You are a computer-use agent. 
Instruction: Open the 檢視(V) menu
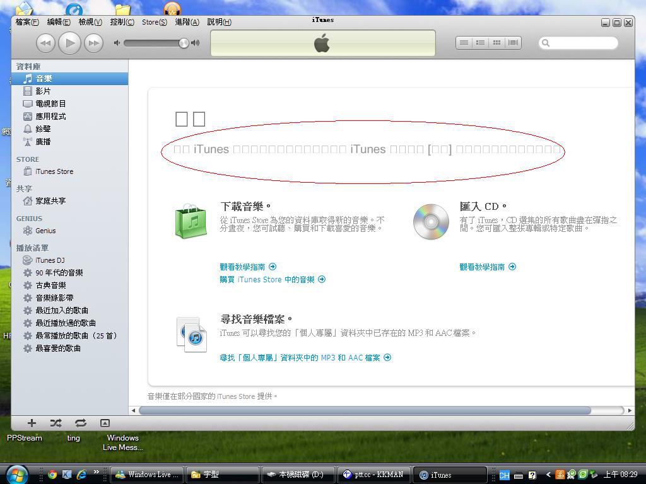pos(90,22)
